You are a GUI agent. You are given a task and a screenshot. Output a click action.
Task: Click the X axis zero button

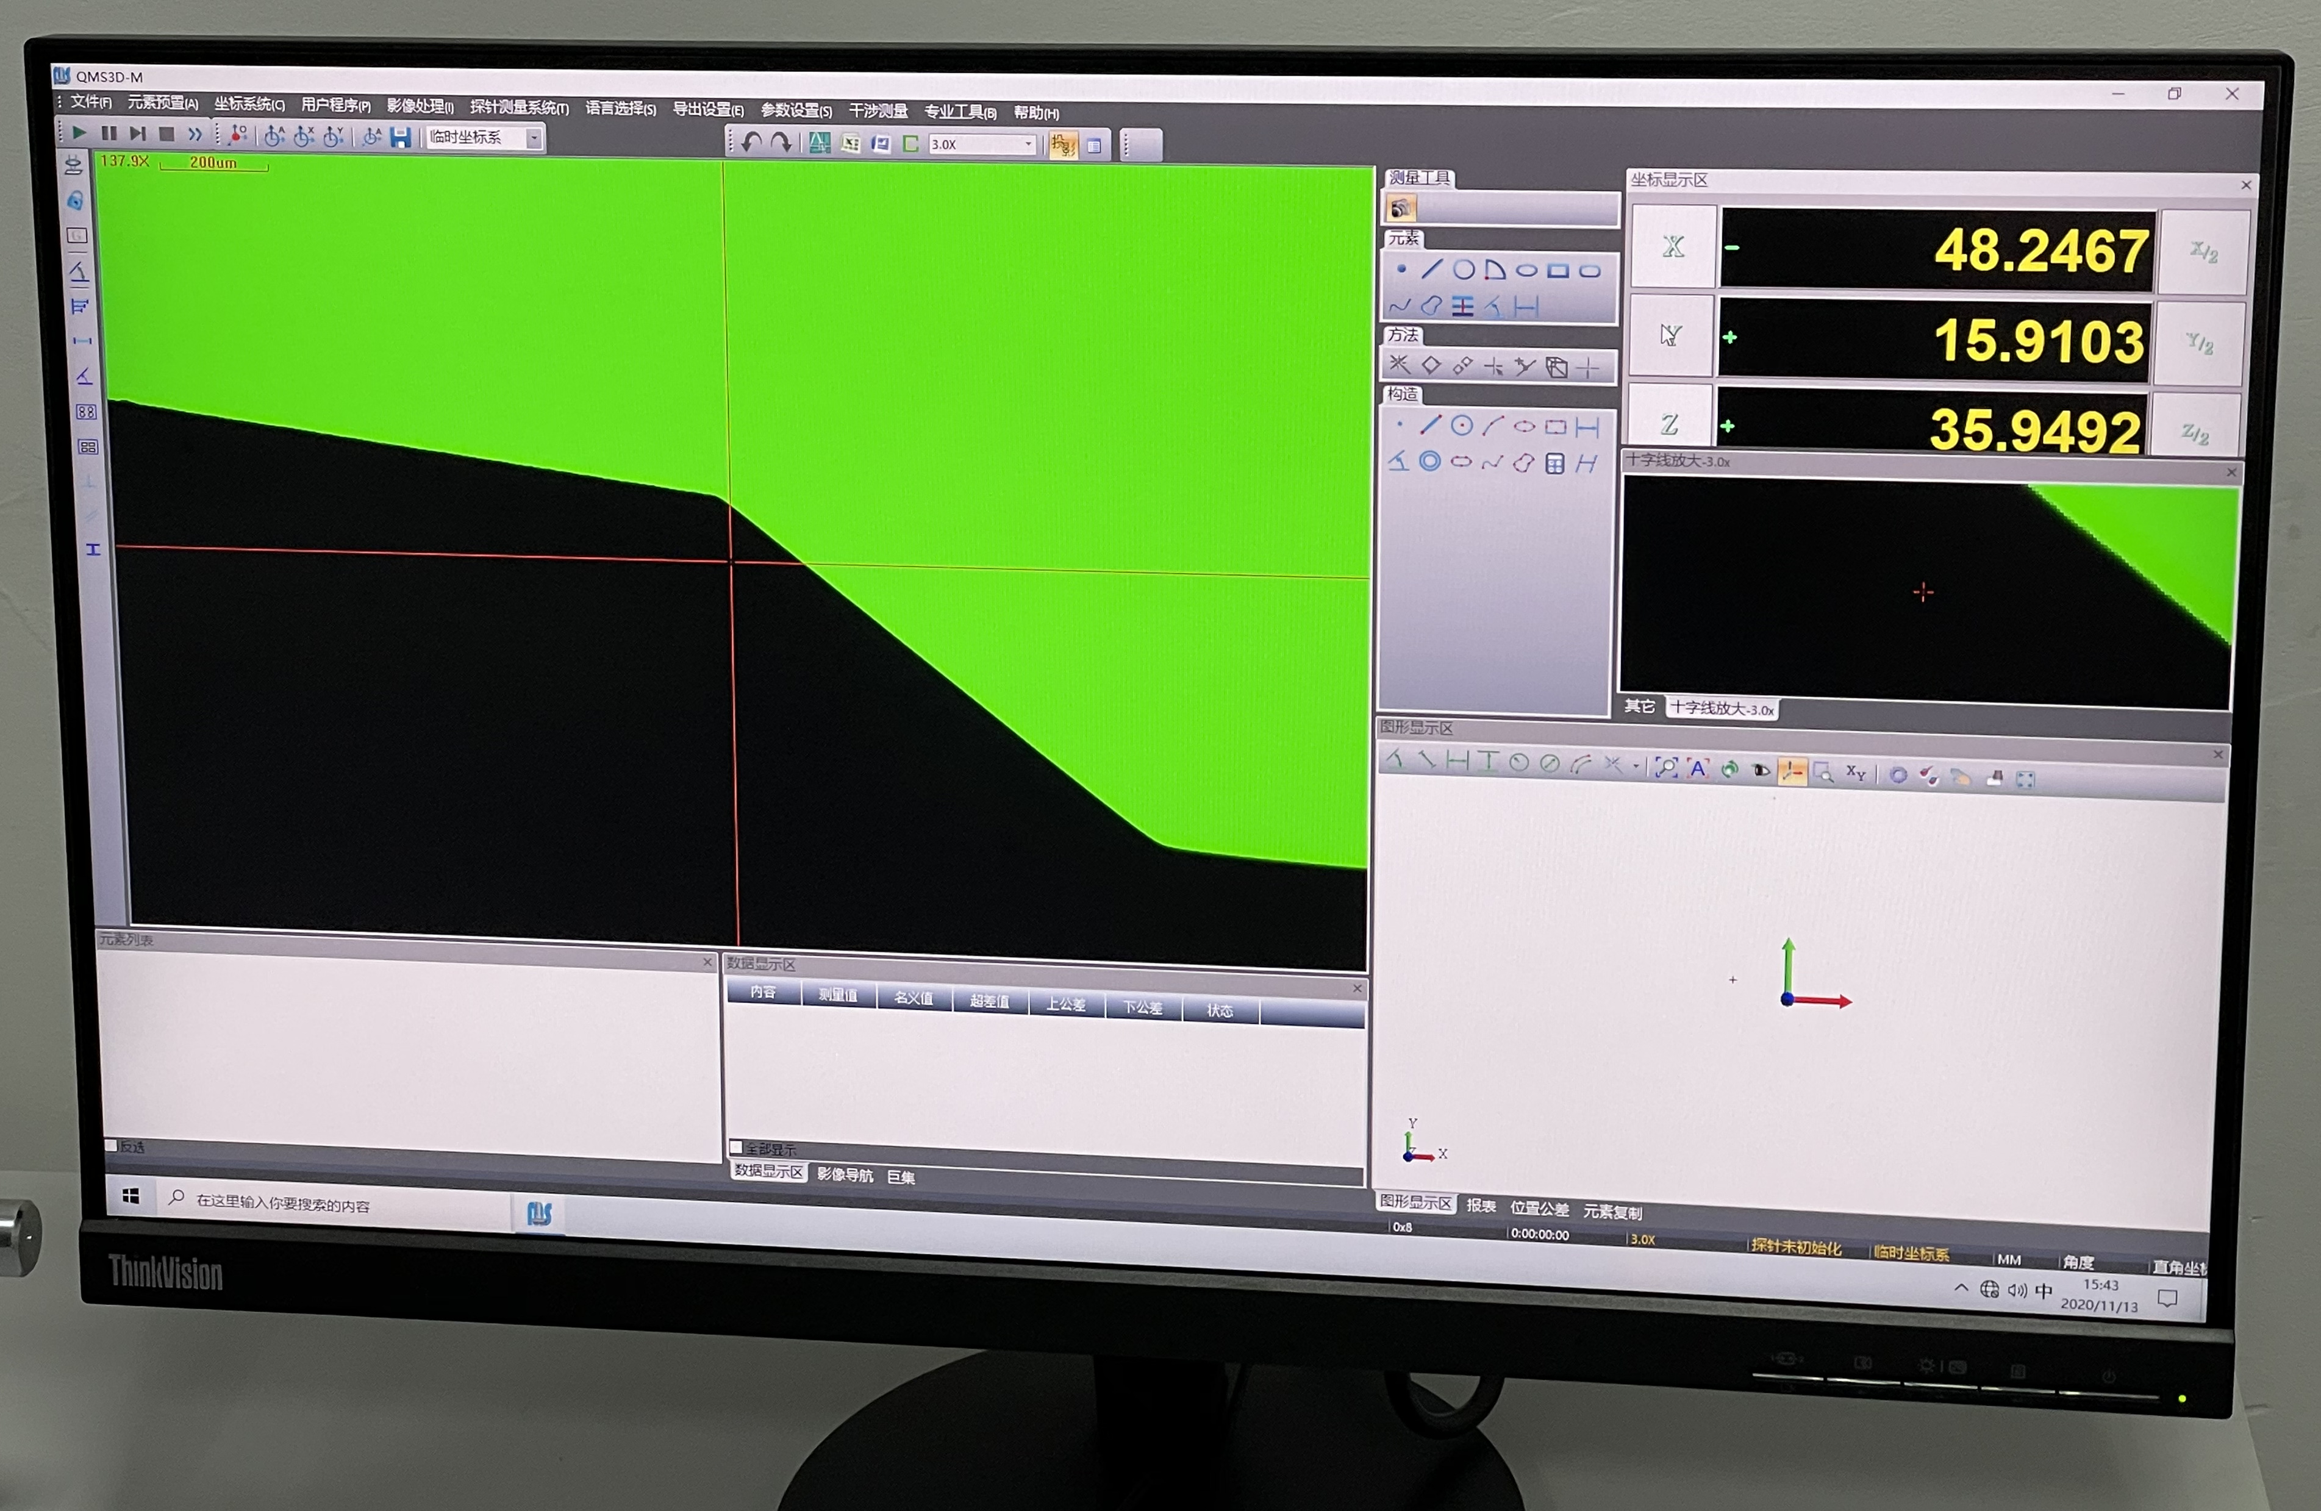1673,246
